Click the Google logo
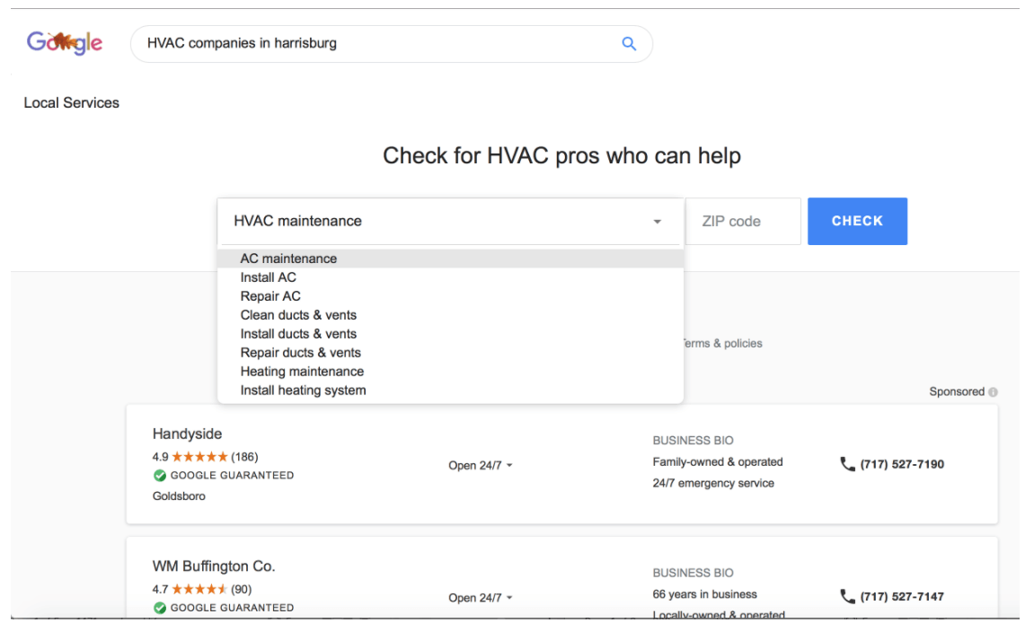 coord(64,43)
